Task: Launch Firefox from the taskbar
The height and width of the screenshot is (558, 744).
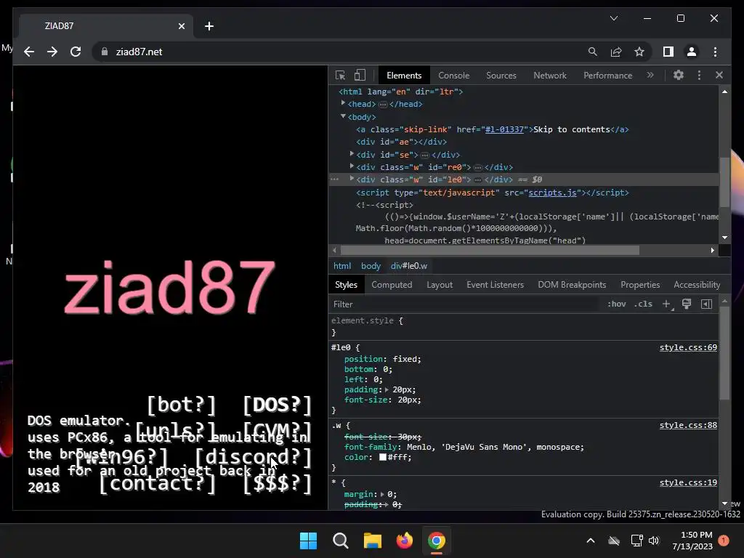Action: pyautogui.click(x=404, y=541)
